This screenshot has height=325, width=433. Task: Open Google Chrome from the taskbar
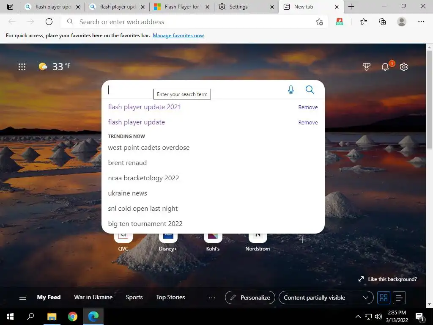(73, 316)
